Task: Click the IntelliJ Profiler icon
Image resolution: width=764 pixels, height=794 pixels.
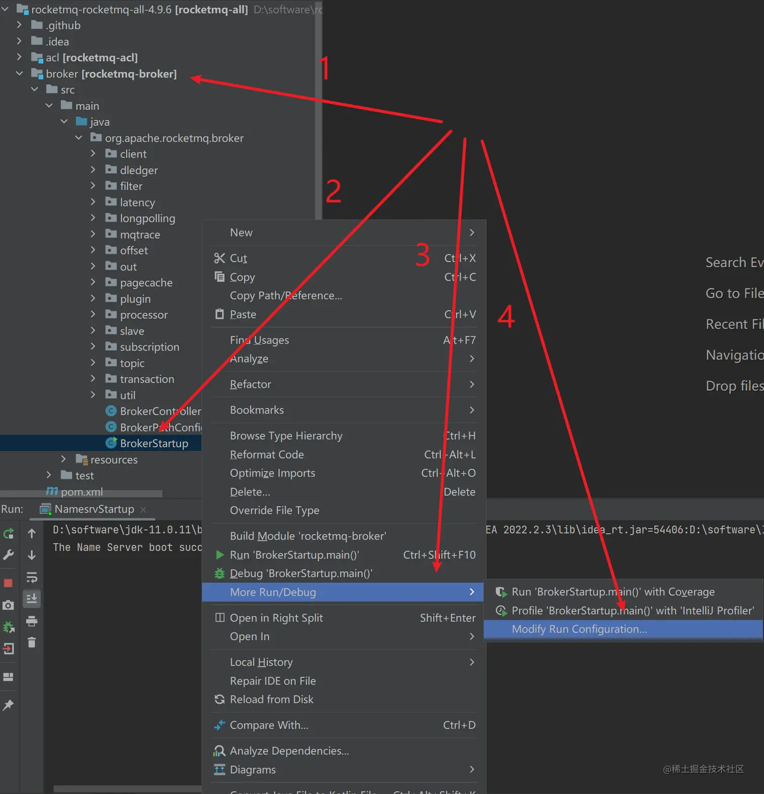Action: (x=501, y=610)
